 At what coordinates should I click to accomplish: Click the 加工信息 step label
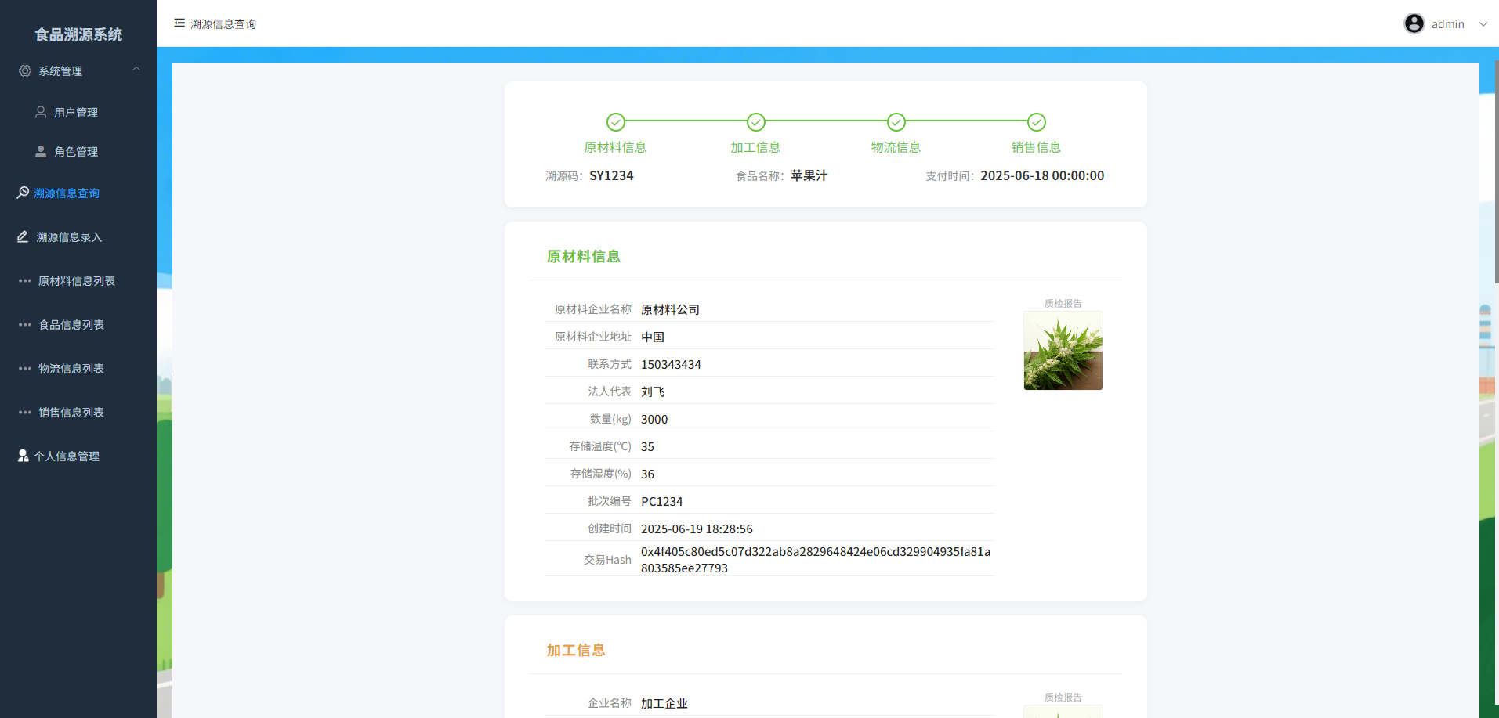point(755,147)
